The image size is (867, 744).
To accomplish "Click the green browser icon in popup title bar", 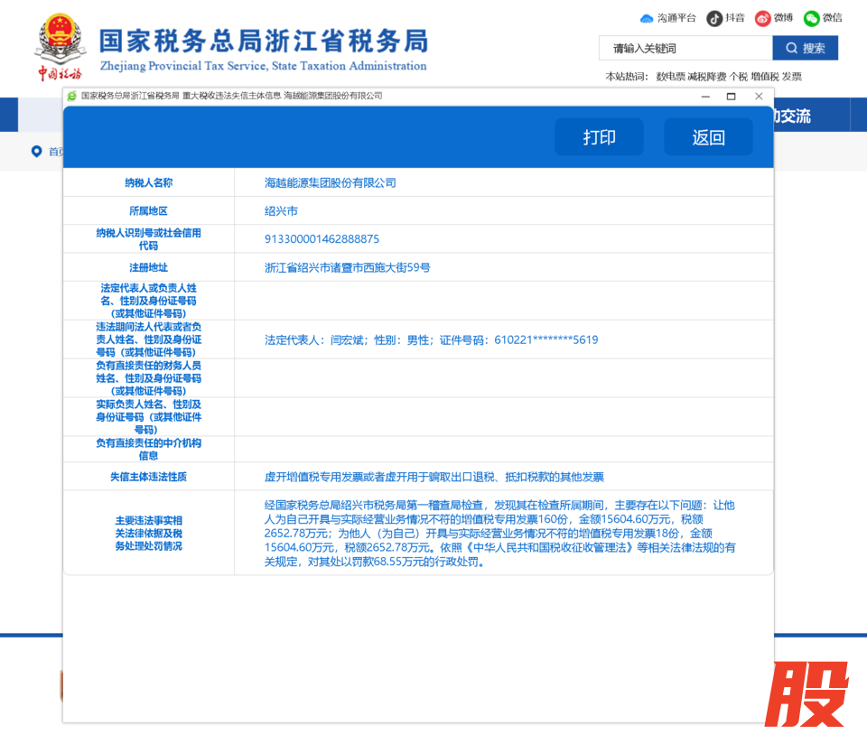I will (x=72, y=96).
